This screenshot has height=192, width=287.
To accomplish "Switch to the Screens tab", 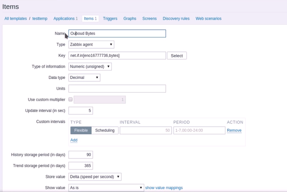I will click(149, 18).
